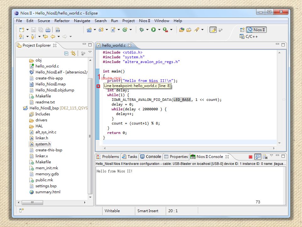
Task: Open dropdown next to Search flashlight icon
Action: coord(202,30)
